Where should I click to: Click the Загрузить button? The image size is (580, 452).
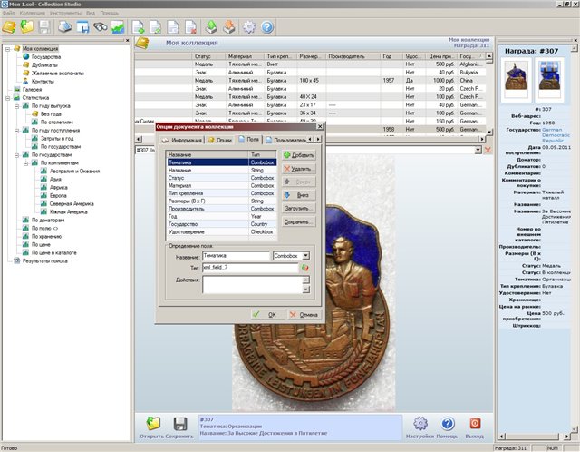coord(299,209)
